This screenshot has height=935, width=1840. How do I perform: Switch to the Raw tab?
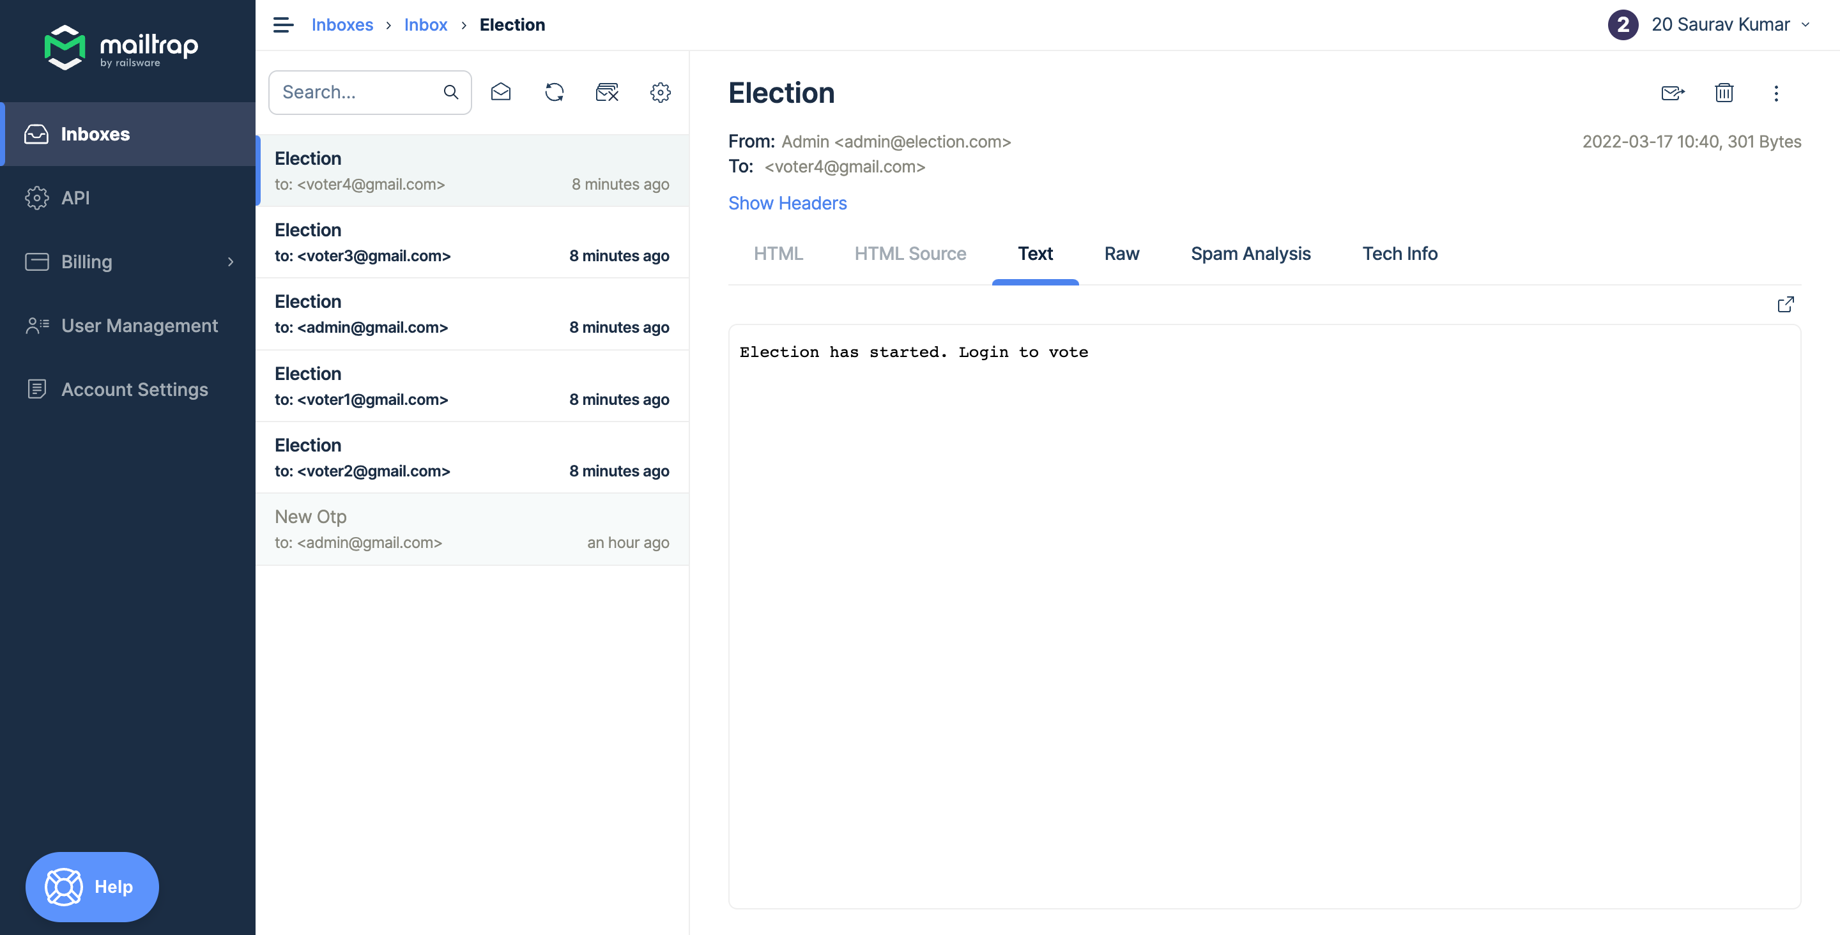pos(1121,254)
